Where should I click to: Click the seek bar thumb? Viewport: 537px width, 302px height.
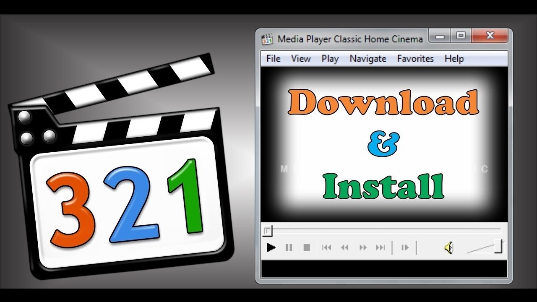click(267, 231)
